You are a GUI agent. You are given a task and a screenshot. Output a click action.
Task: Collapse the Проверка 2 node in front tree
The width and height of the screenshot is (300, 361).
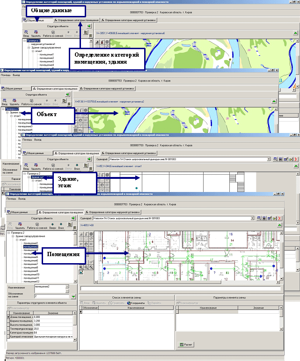[8, 232]
